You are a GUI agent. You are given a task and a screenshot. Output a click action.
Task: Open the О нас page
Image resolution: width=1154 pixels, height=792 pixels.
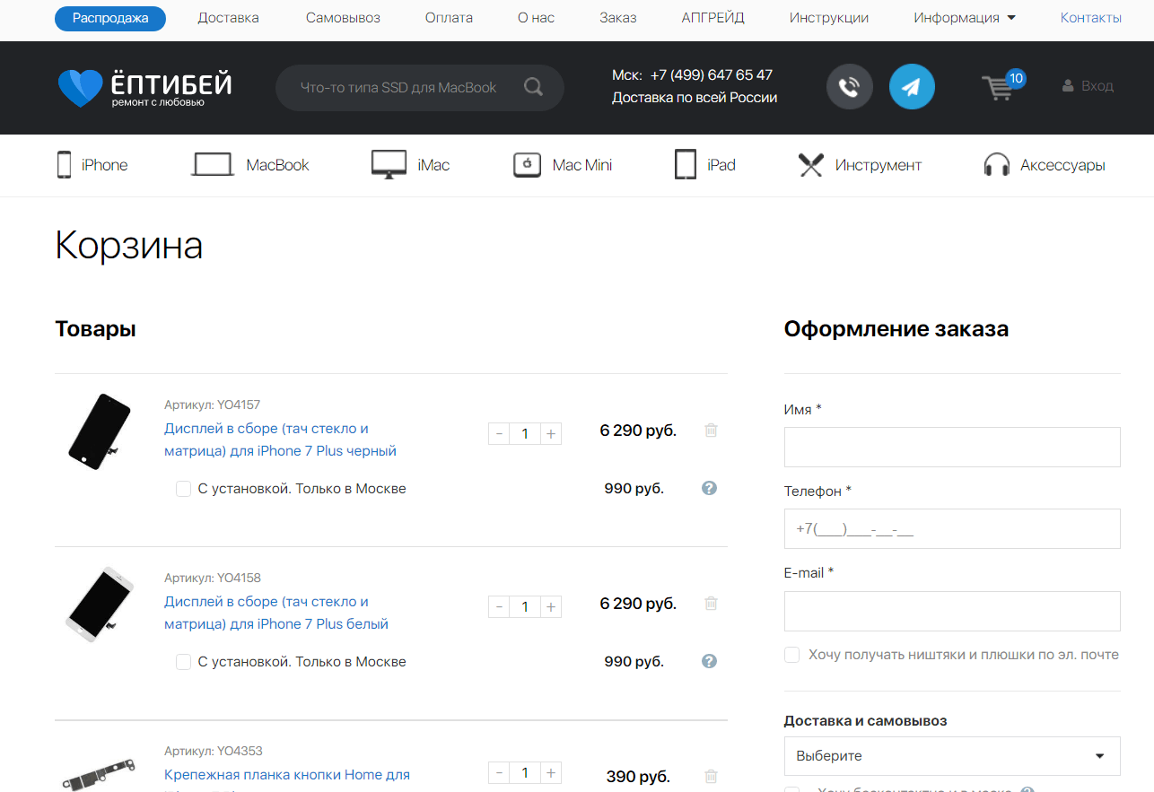[537, 18]
